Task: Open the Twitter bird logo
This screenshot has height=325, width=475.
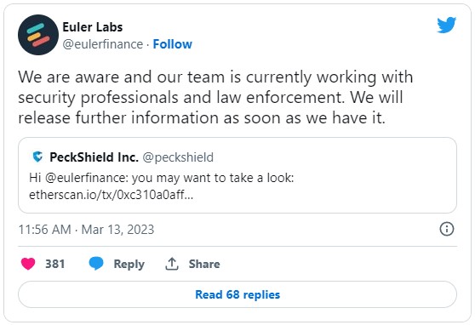Action: (x=446, y=25)
